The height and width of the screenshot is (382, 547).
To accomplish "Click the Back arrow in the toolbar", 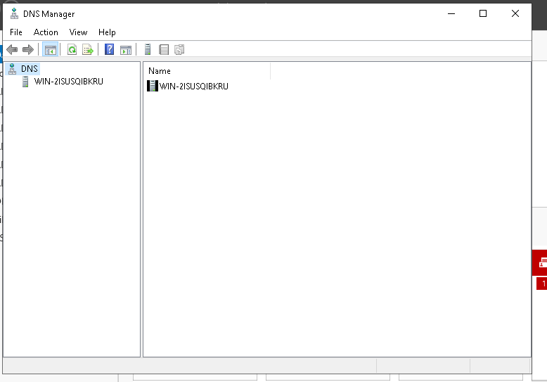I will (12, 49).
